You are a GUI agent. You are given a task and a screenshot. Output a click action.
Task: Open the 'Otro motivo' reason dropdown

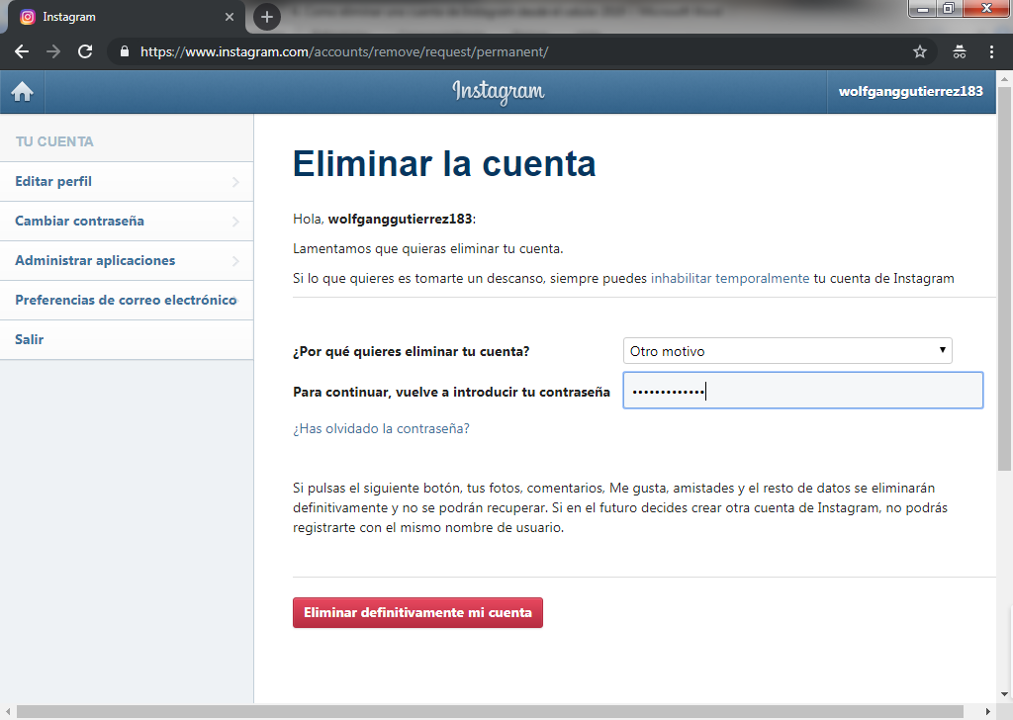[x=787, y=351]
